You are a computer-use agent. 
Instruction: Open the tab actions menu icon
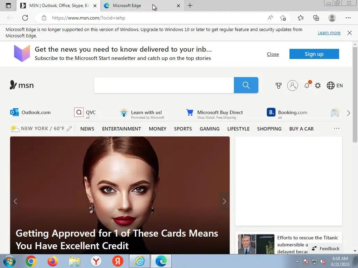click(8, 6)
